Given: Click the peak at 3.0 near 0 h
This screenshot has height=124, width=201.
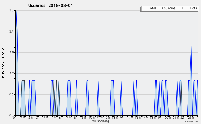Looking at the screenshot, I should [x=17, y=11].
